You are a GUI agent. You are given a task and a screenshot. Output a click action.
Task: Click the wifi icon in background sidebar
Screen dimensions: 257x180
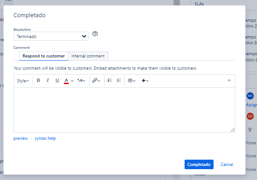coord(250,129)
